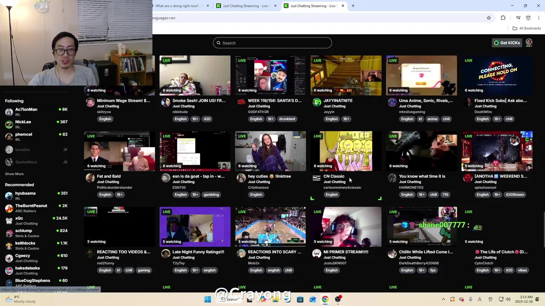The height and width of the screenshot is (306, 545).
Task: Open xQc's avatar in Recommended channels
Action: [x=9, y=221]
